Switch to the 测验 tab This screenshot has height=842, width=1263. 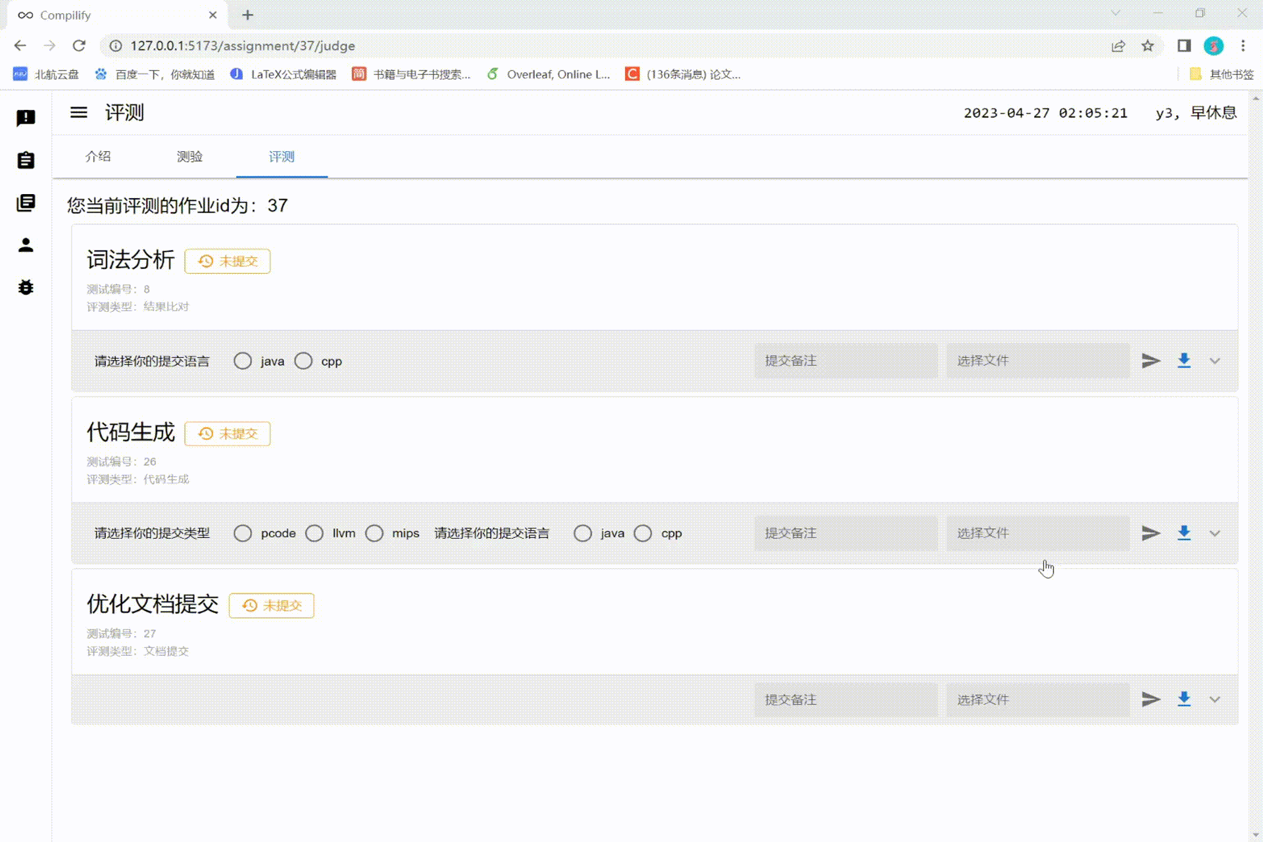[189, 157]
